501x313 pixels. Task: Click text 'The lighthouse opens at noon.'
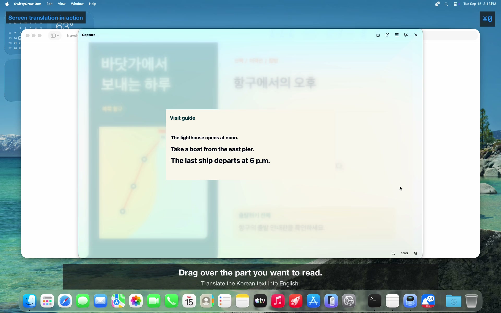coord(205,138)
